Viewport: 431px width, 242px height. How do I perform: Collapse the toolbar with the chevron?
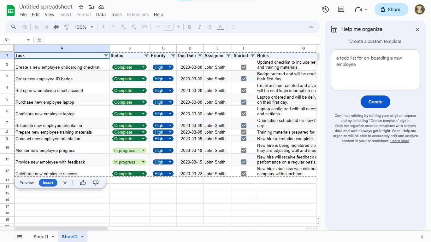311,27
